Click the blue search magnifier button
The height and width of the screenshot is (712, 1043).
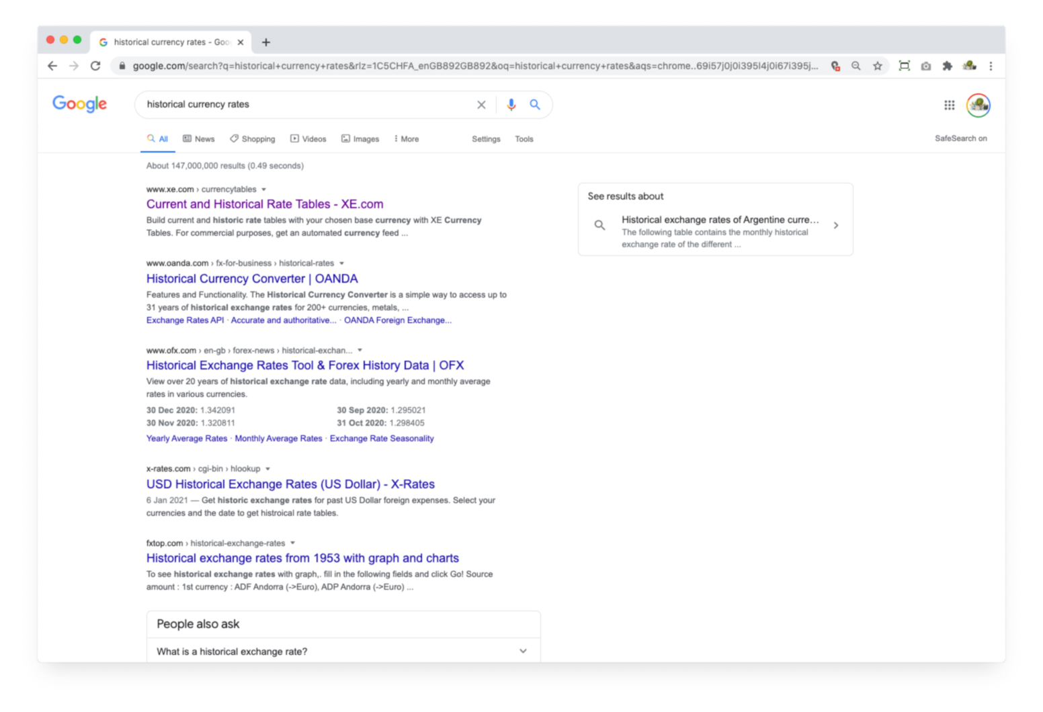[x=535, y=105]
